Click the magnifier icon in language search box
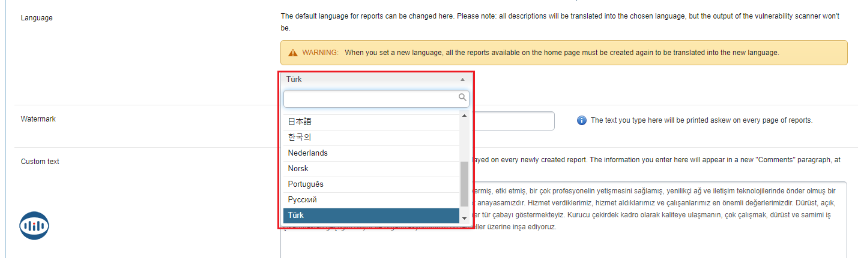Viewport: 858px width, 258px height. tap(462, 97)
